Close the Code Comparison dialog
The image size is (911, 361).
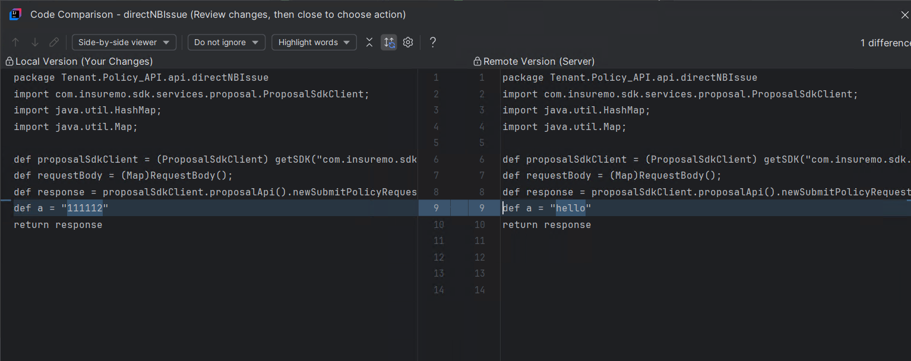[904, 15]
